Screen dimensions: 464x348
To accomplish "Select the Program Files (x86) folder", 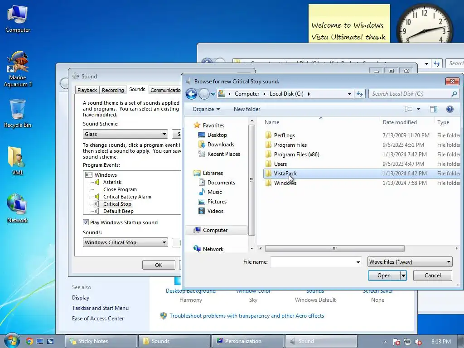I will (296, 154).
